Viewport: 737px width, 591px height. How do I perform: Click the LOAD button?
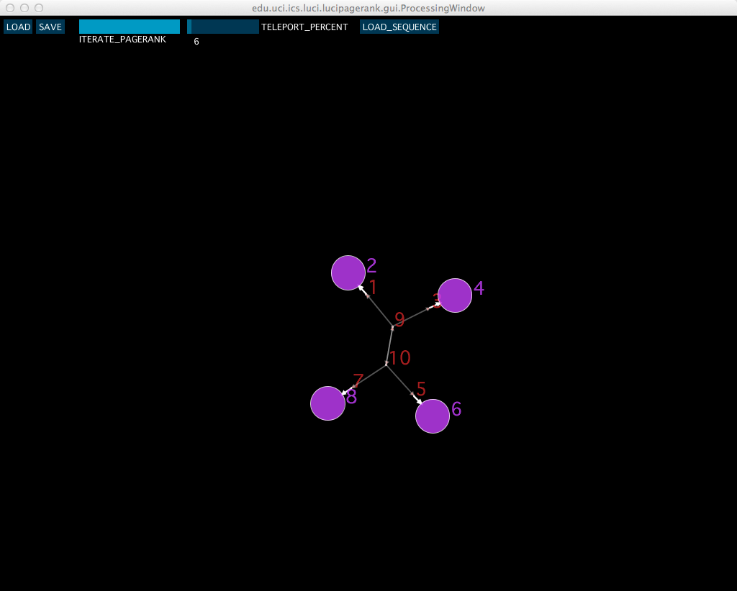point(18,27)
